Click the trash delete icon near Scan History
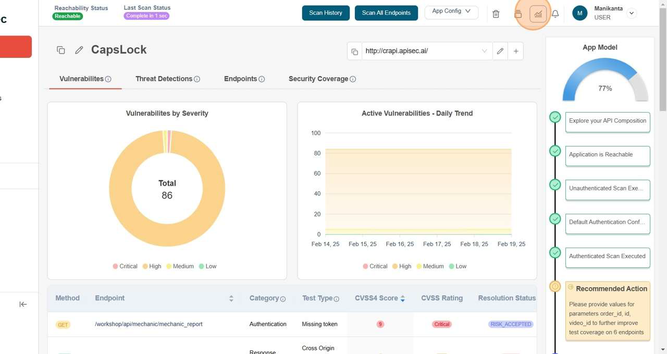 (x=496, y=14)
